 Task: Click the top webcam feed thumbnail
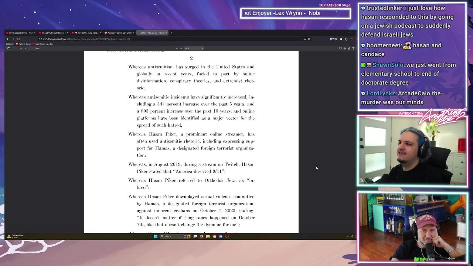(412, 150)
